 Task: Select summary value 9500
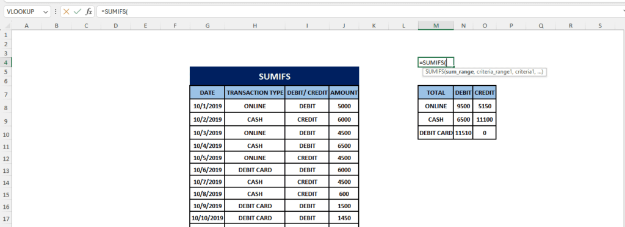463,106
